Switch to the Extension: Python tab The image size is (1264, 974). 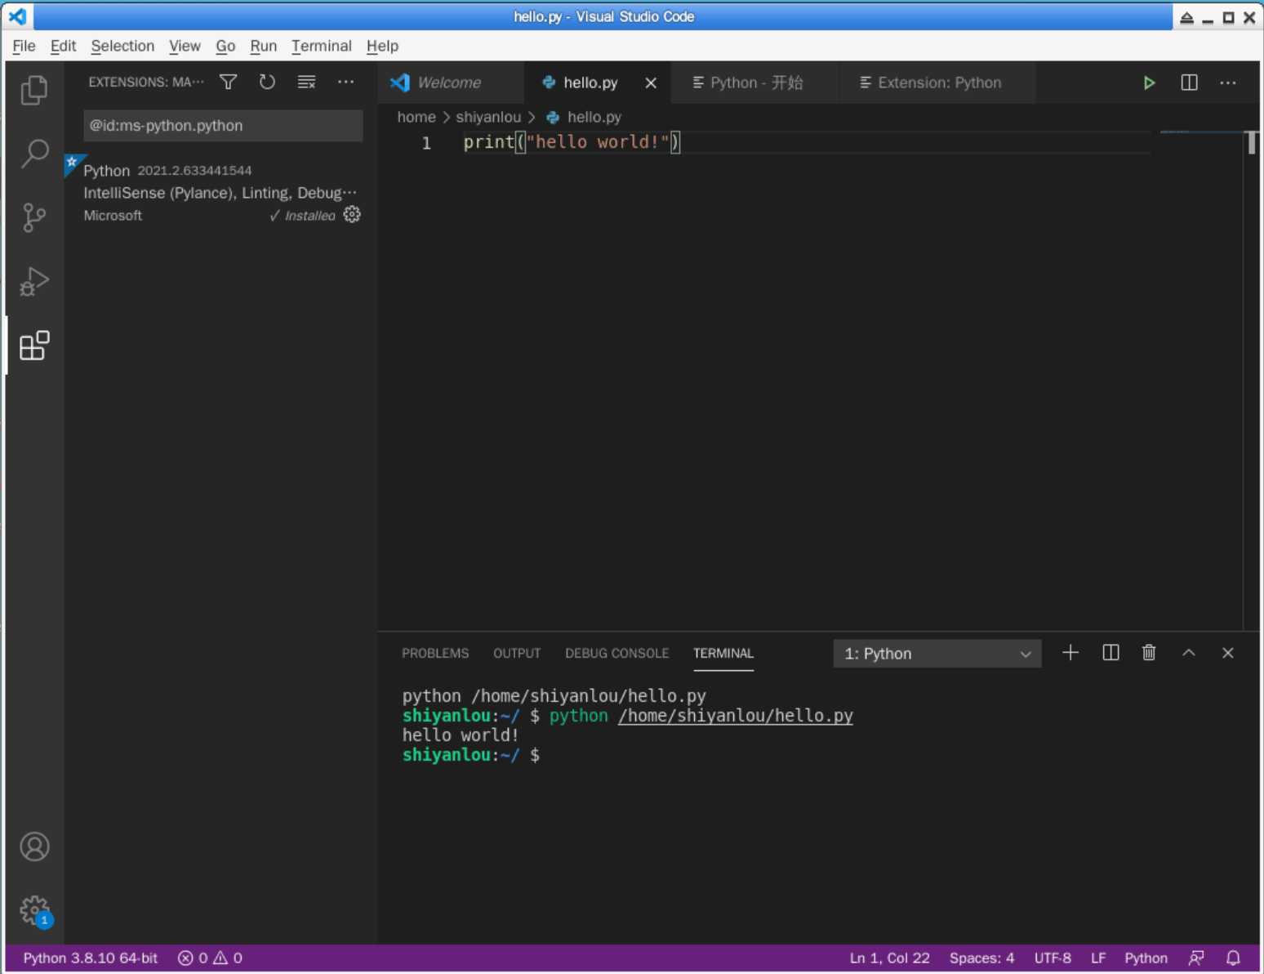[x=938, y=83]
